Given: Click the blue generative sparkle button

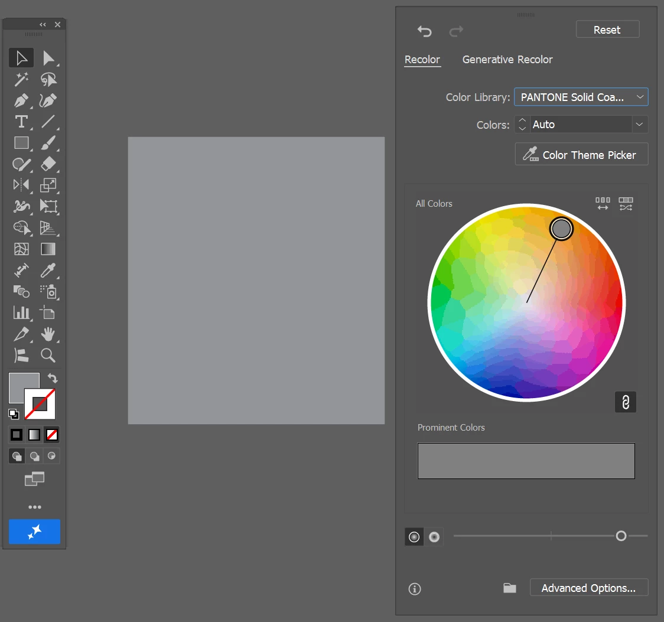Looking at the screenshot, I should (34, 532).
